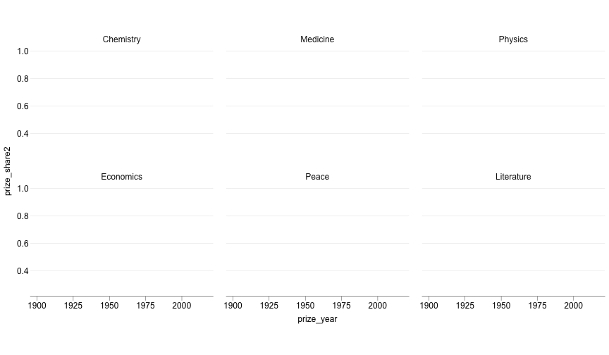This screenshot has width=609, height=355.
Task: Click the 1900 tick under Literature panel
Action: coord(429,306)
